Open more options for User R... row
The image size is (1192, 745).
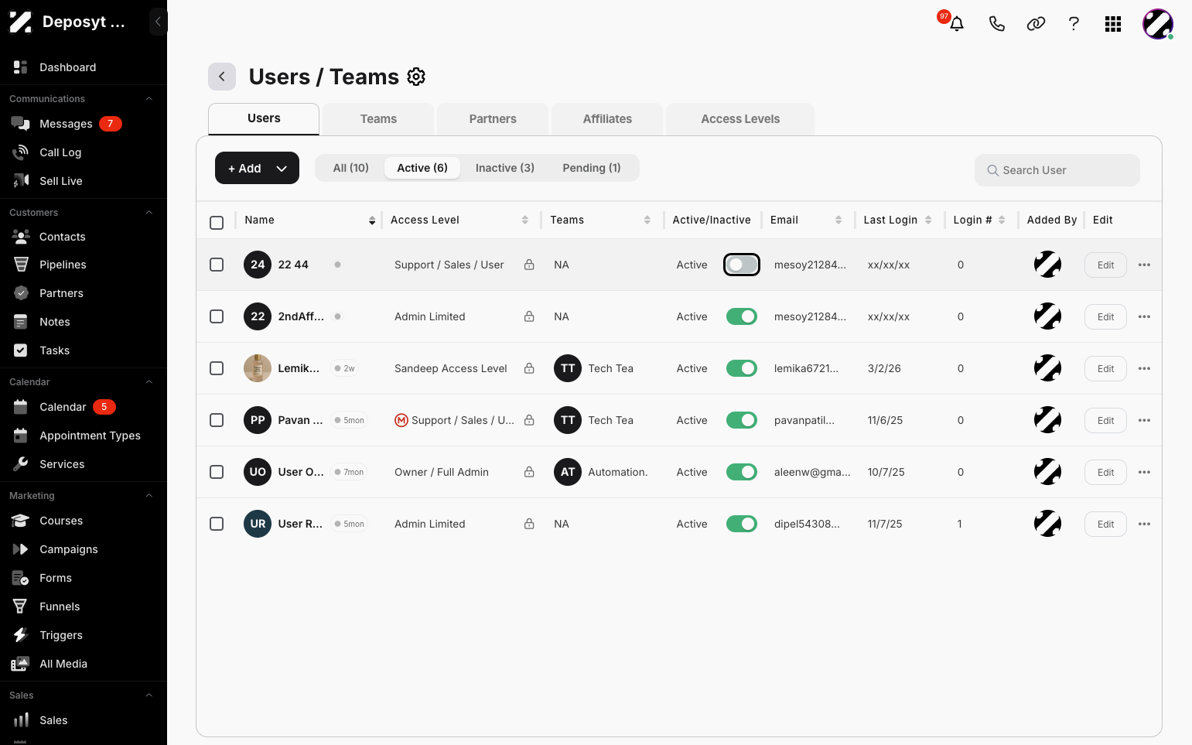tap(1145, 524)
